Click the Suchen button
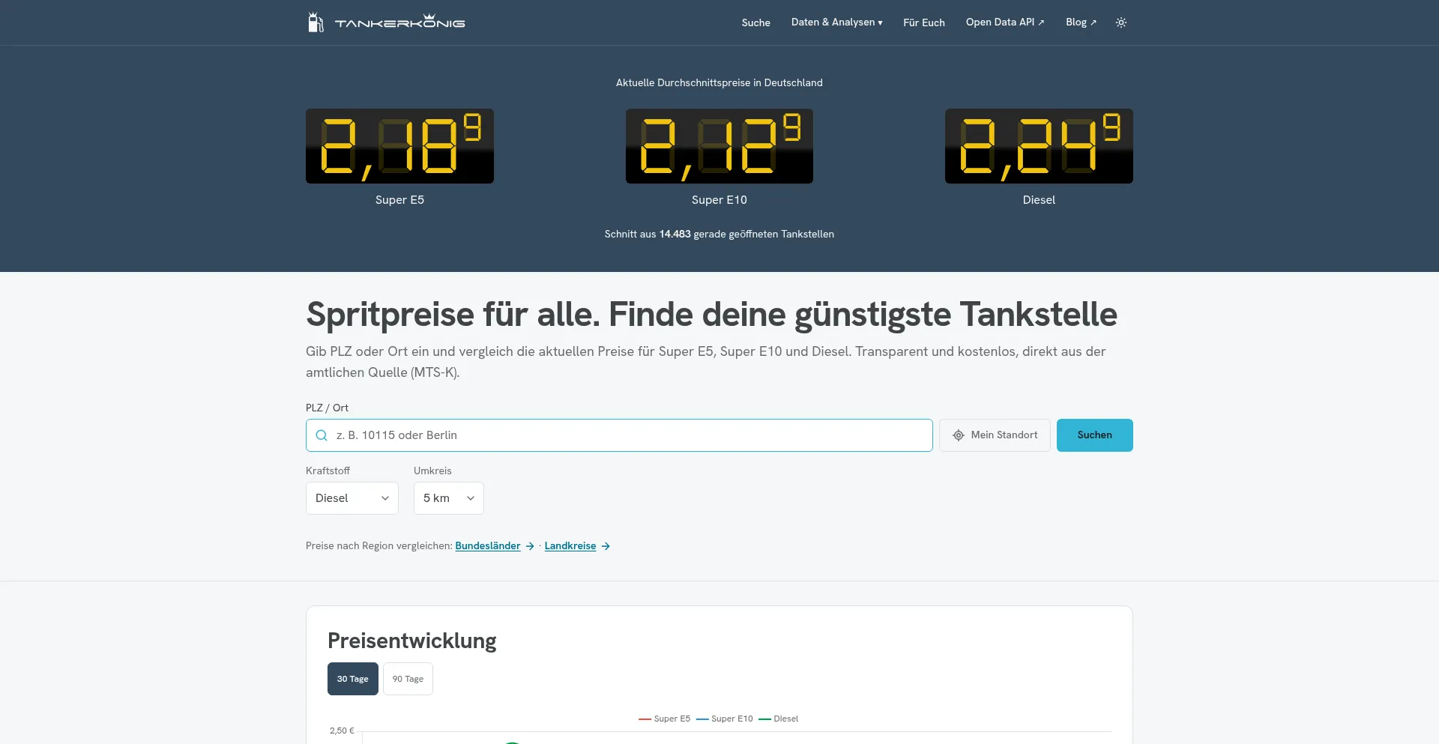Screen dimensions: 1439x744 (x=1094, y=435)
